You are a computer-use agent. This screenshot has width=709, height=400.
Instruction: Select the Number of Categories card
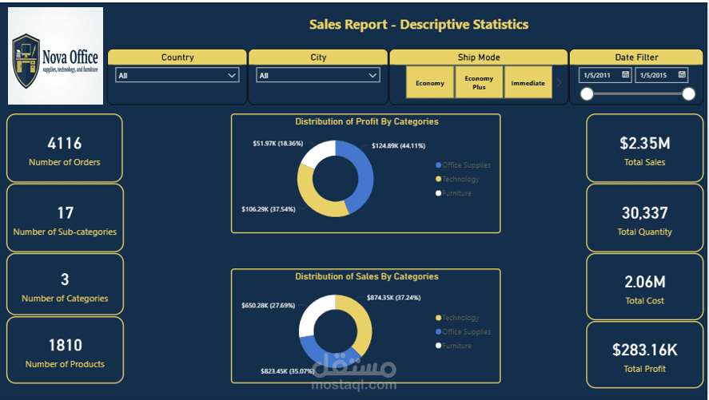tap(65, 284)
